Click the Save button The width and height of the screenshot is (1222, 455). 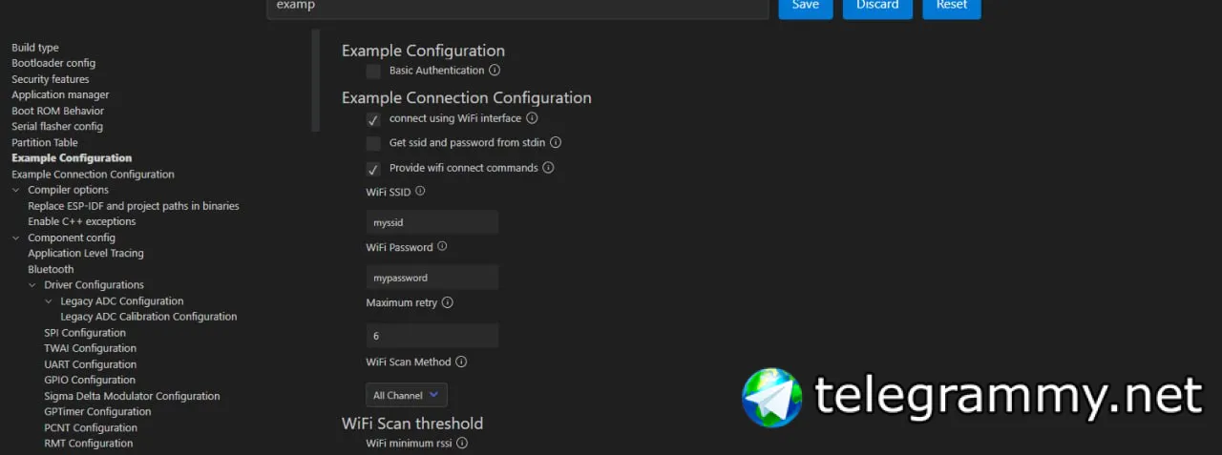coord(805,6)
